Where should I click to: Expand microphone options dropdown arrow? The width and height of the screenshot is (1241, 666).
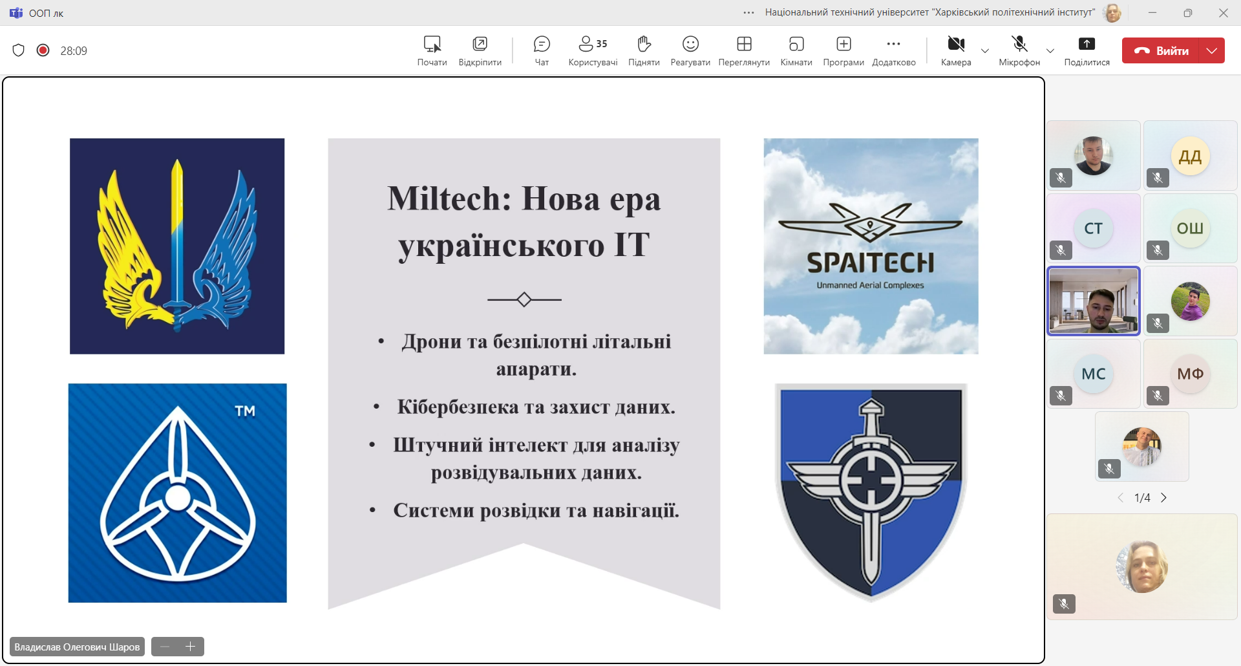point(1050,51)
